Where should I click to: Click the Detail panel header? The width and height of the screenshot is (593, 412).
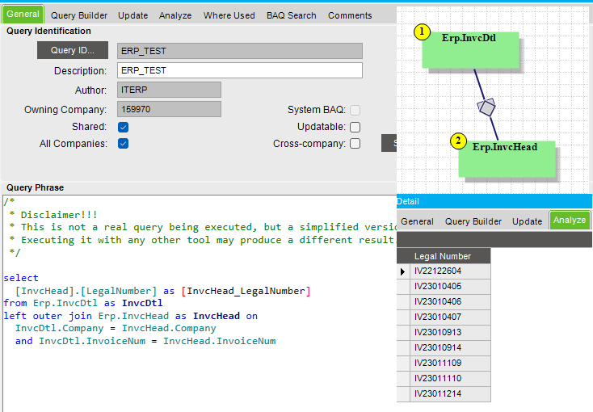[x=494, y=201]
